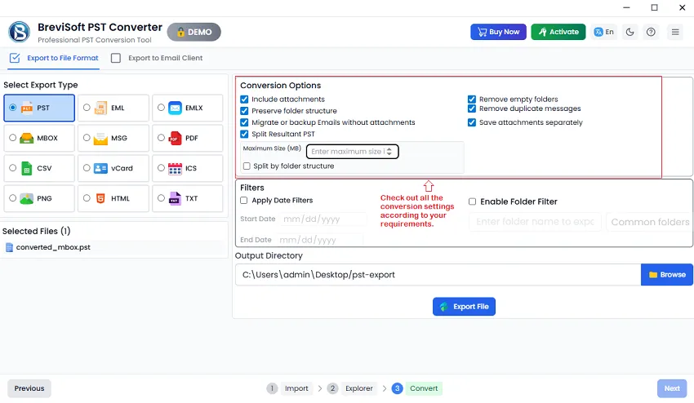
Task: Click the converted_mbox.pst file icon
Action: (9, 247)
